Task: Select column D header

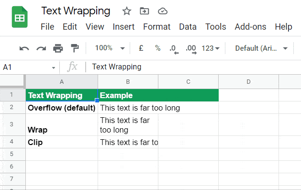Action: 248,82
